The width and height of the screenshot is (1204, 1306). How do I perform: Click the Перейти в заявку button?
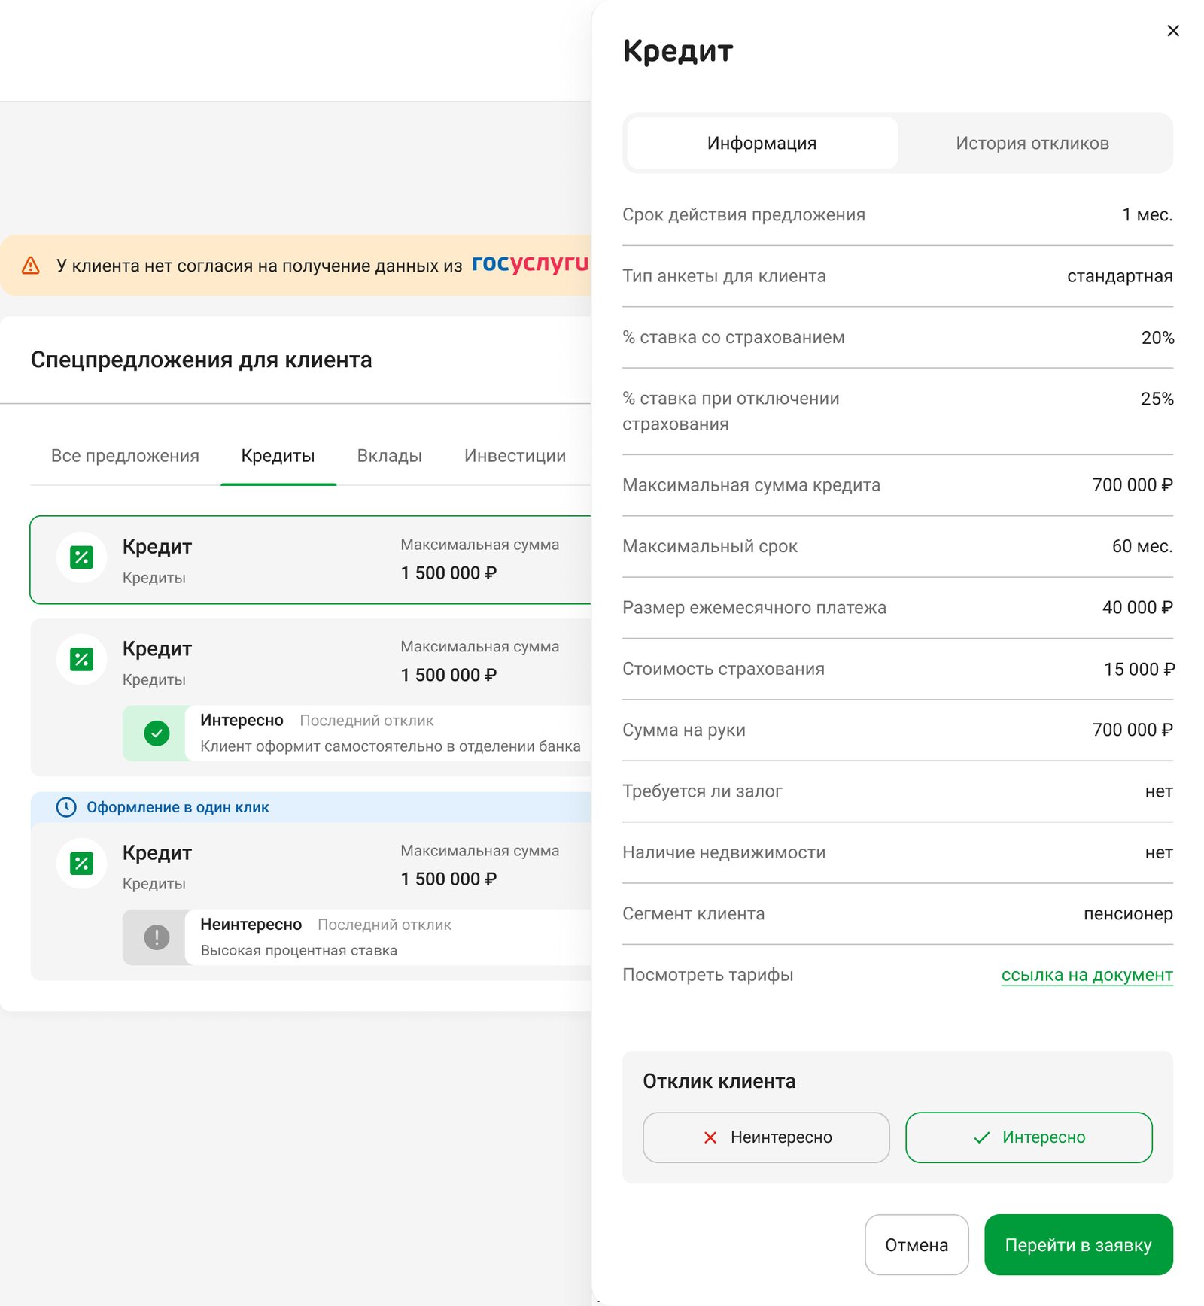coord(1078,1245)
